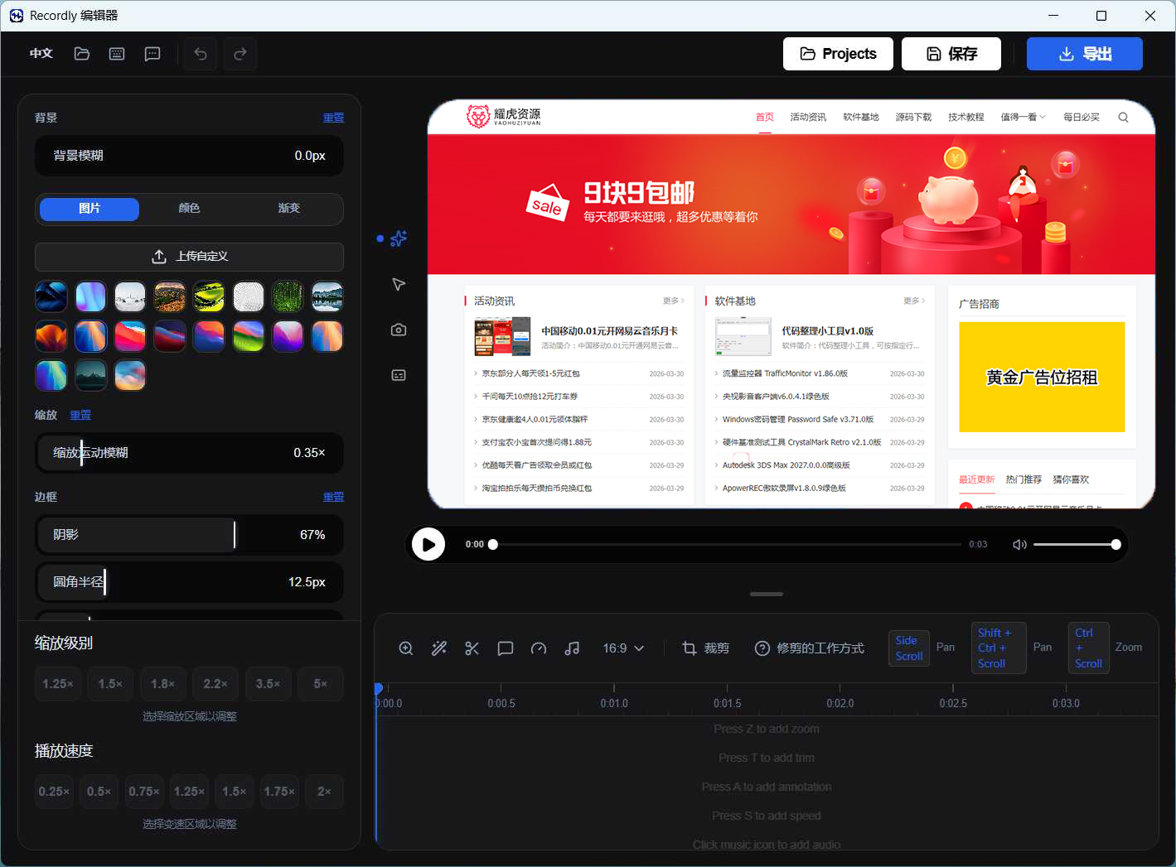Select the green matrix wallpaper thumbnail
Screen dimensions: 1176x867
(x=288, y=296)
